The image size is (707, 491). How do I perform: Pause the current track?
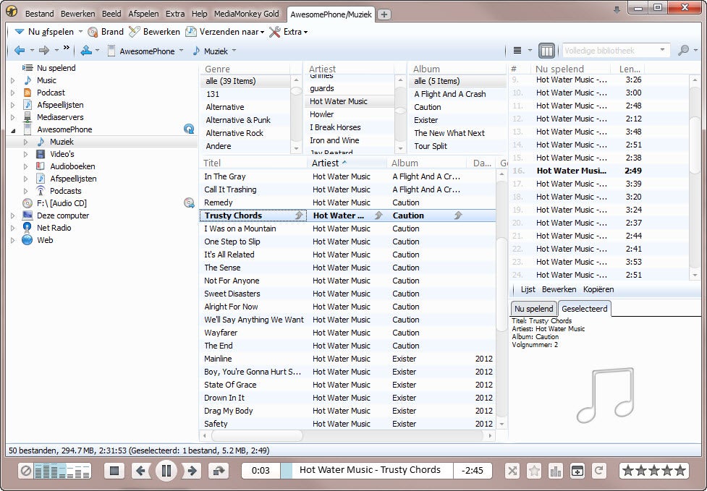click(166, 471)
